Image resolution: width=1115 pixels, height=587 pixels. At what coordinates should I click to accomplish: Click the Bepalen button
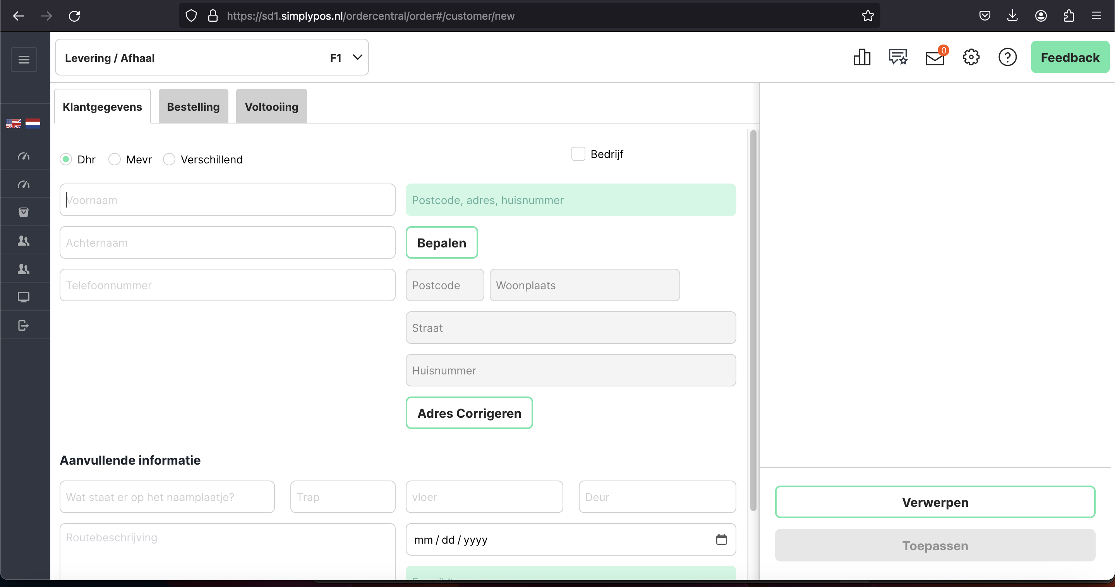pos(441,242)
